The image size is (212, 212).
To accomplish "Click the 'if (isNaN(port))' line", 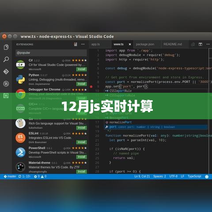I will pos(127,149).
